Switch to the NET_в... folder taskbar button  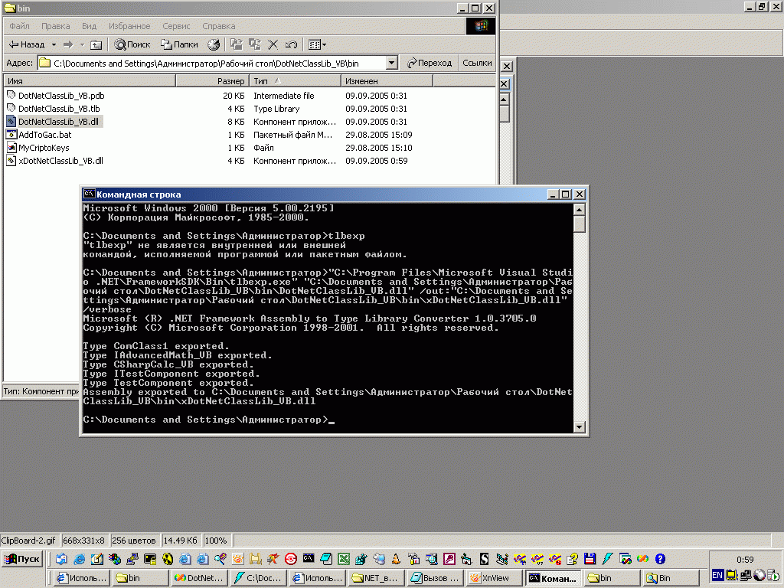click(x=377, y=578)
